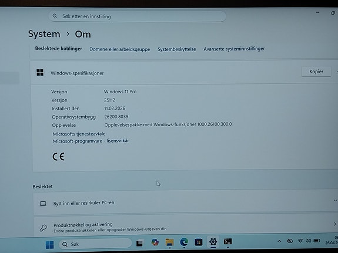Screen dimensions: 338x253
Task: Click the search magnifier icon in Settings
Action: tap(55, 16)
